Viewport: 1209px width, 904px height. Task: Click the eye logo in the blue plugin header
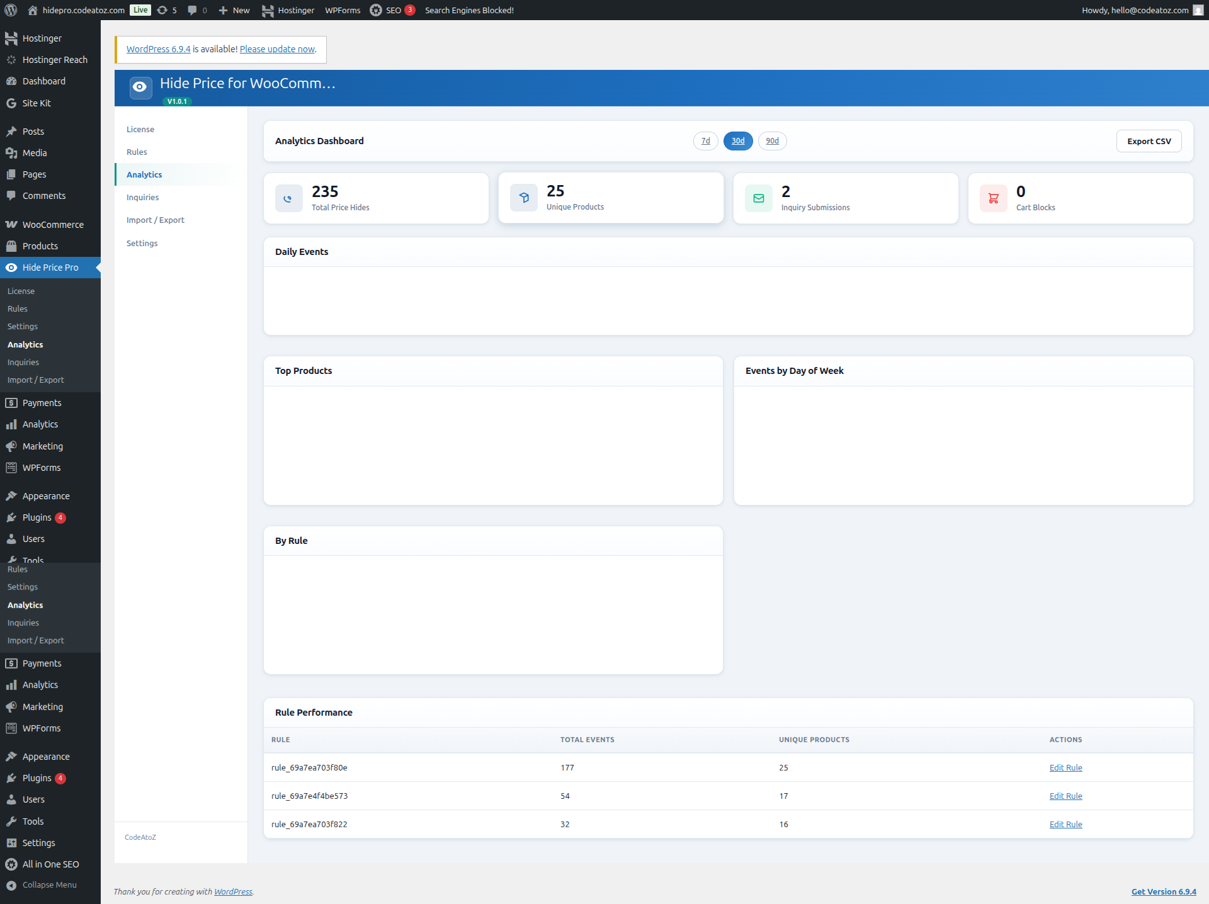(x=140, y=88)
